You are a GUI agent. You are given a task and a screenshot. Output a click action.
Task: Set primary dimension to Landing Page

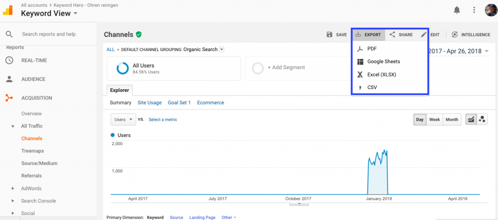tap(202, 218)
